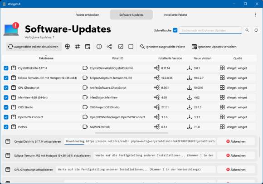Click the hash skip-check icon

coord(78,47)
